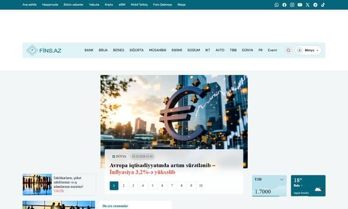Show slide 8 in carousel
Viewport: 348px width, 209px height.
tap(182, 186)
